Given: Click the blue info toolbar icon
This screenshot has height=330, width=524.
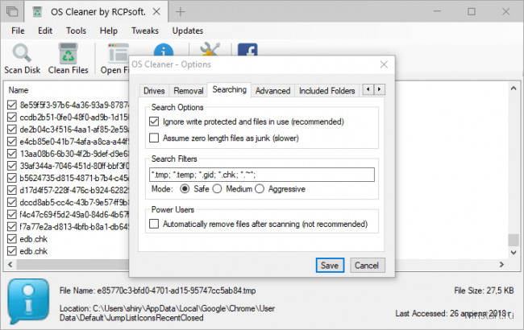Looking at the screenshot, I should click(164, 49).
